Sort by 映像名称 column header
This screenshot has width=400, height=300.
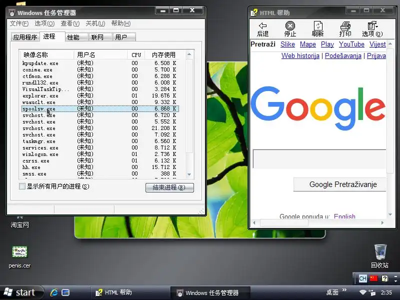point(47,55)
